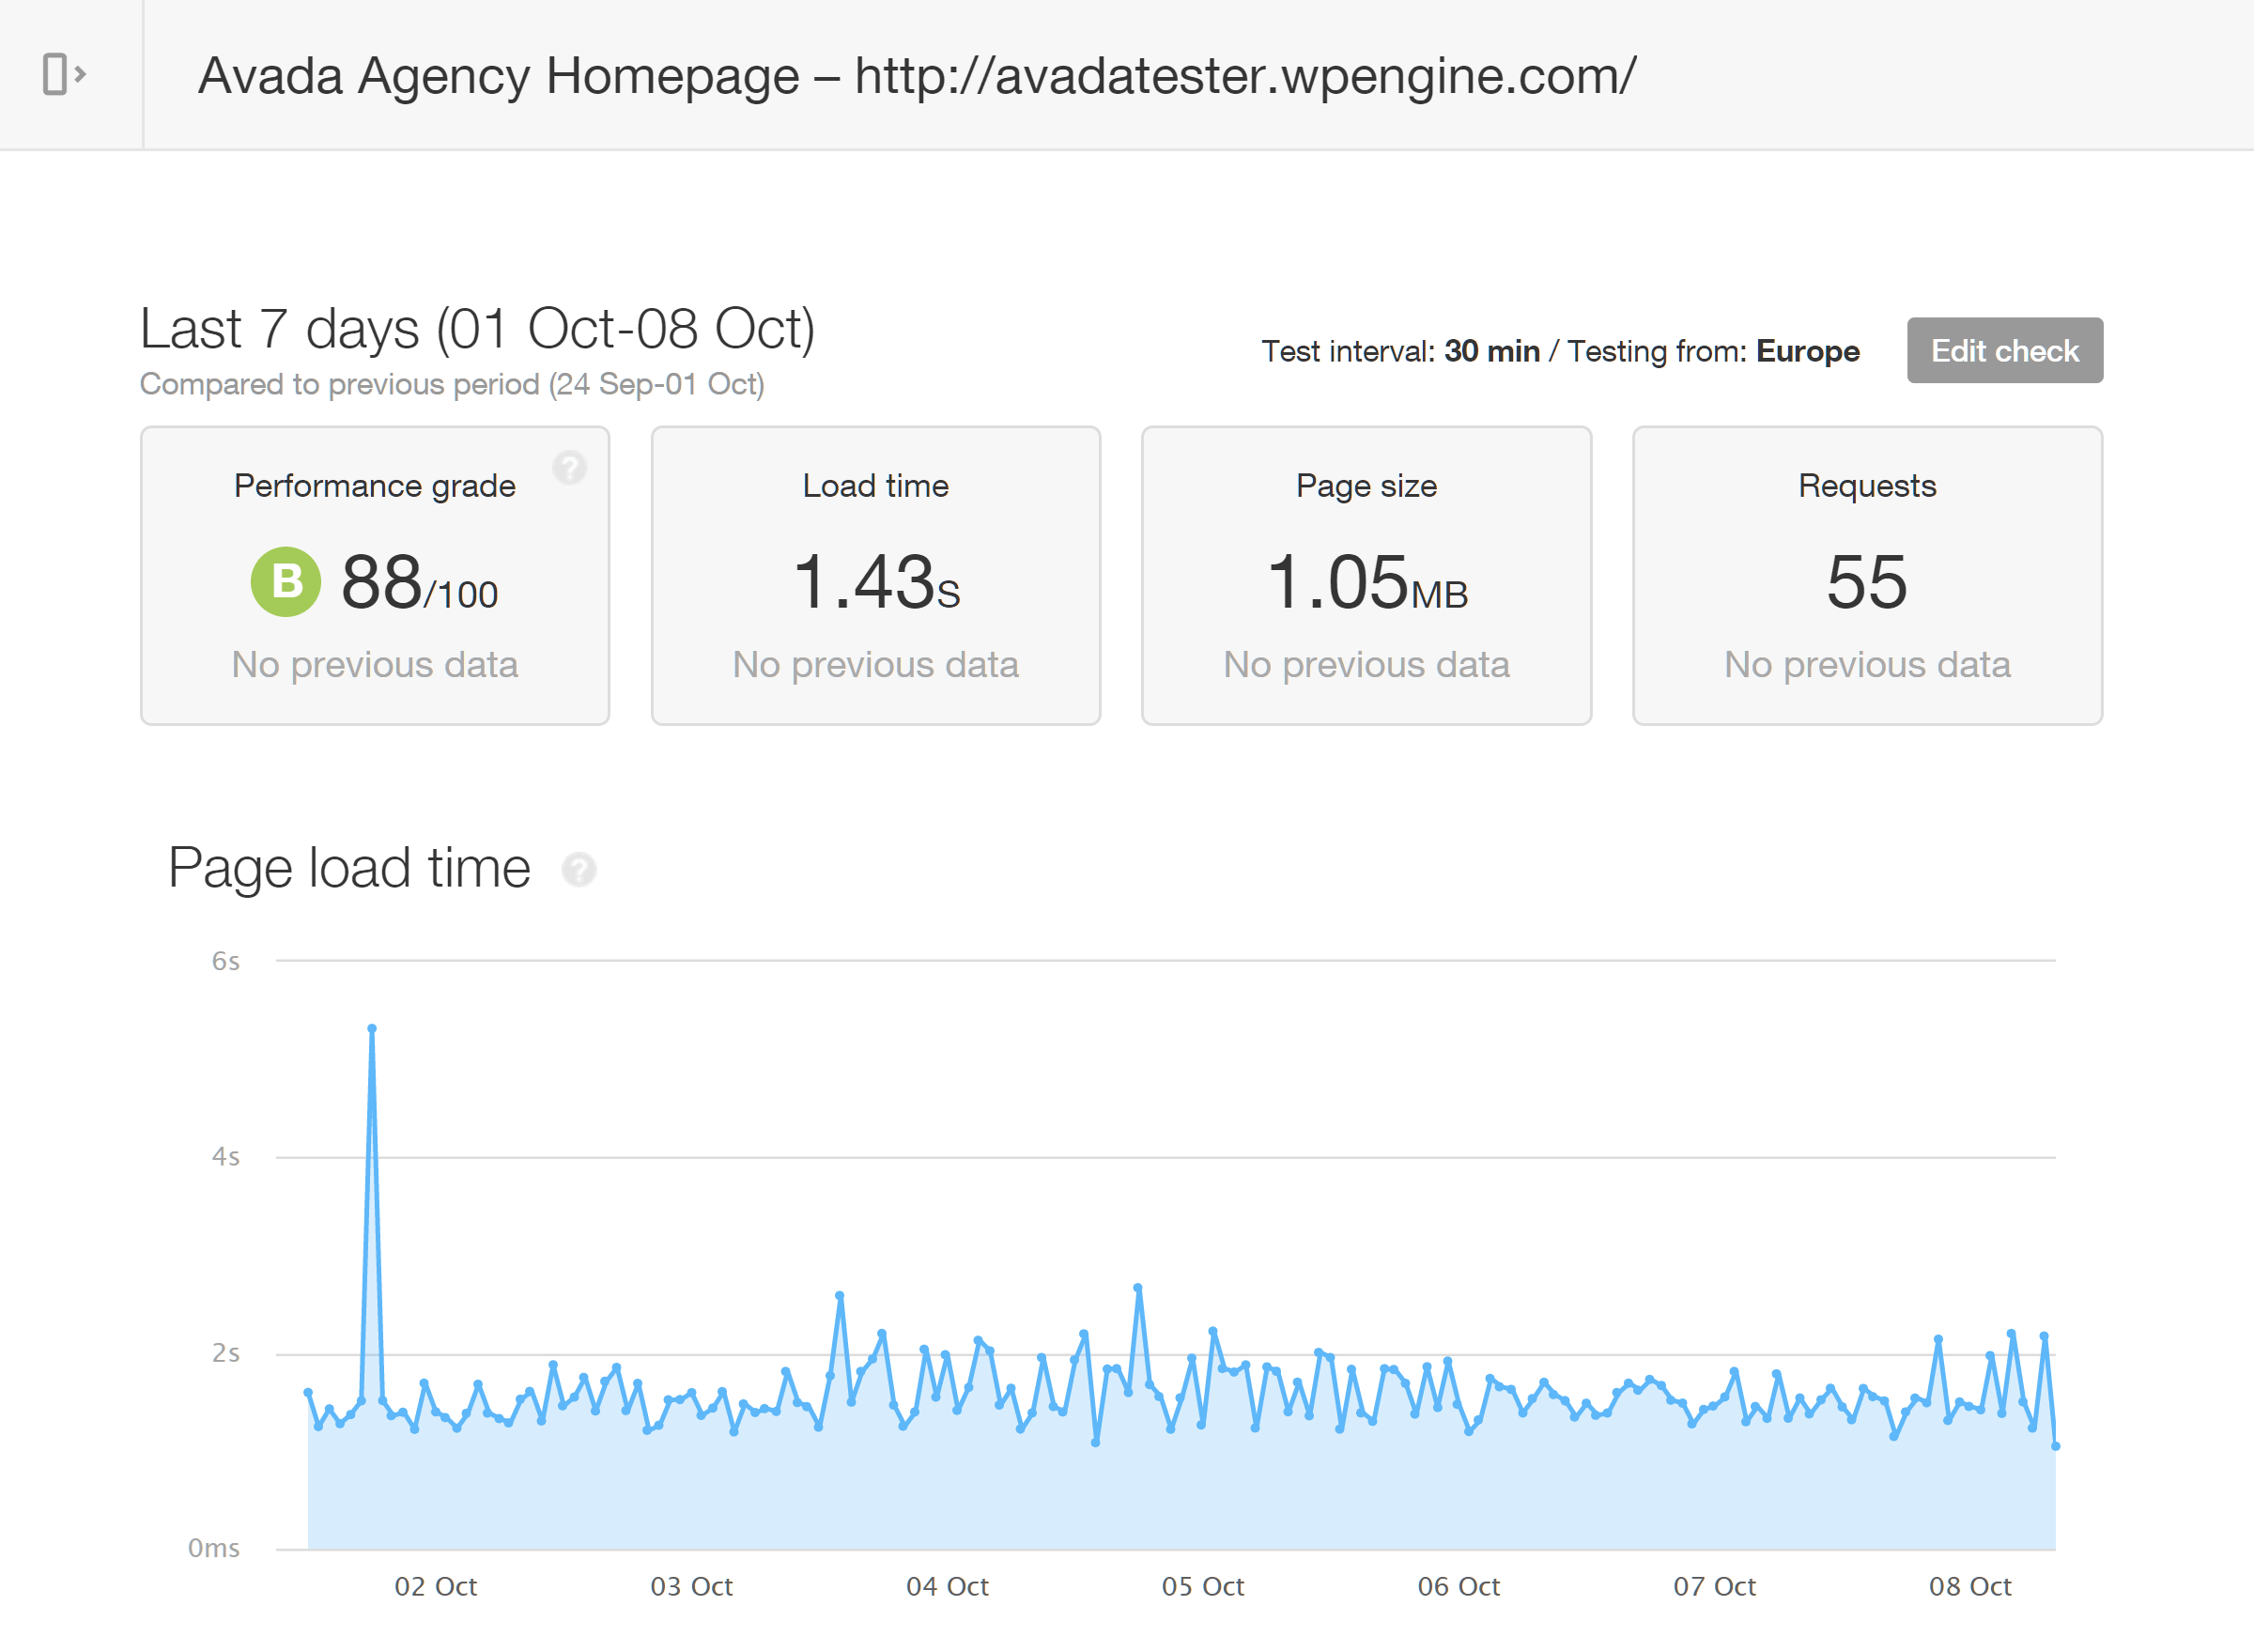Click the 1.05MB page size value
2254x1652 pixels.
click(1367, 582)
